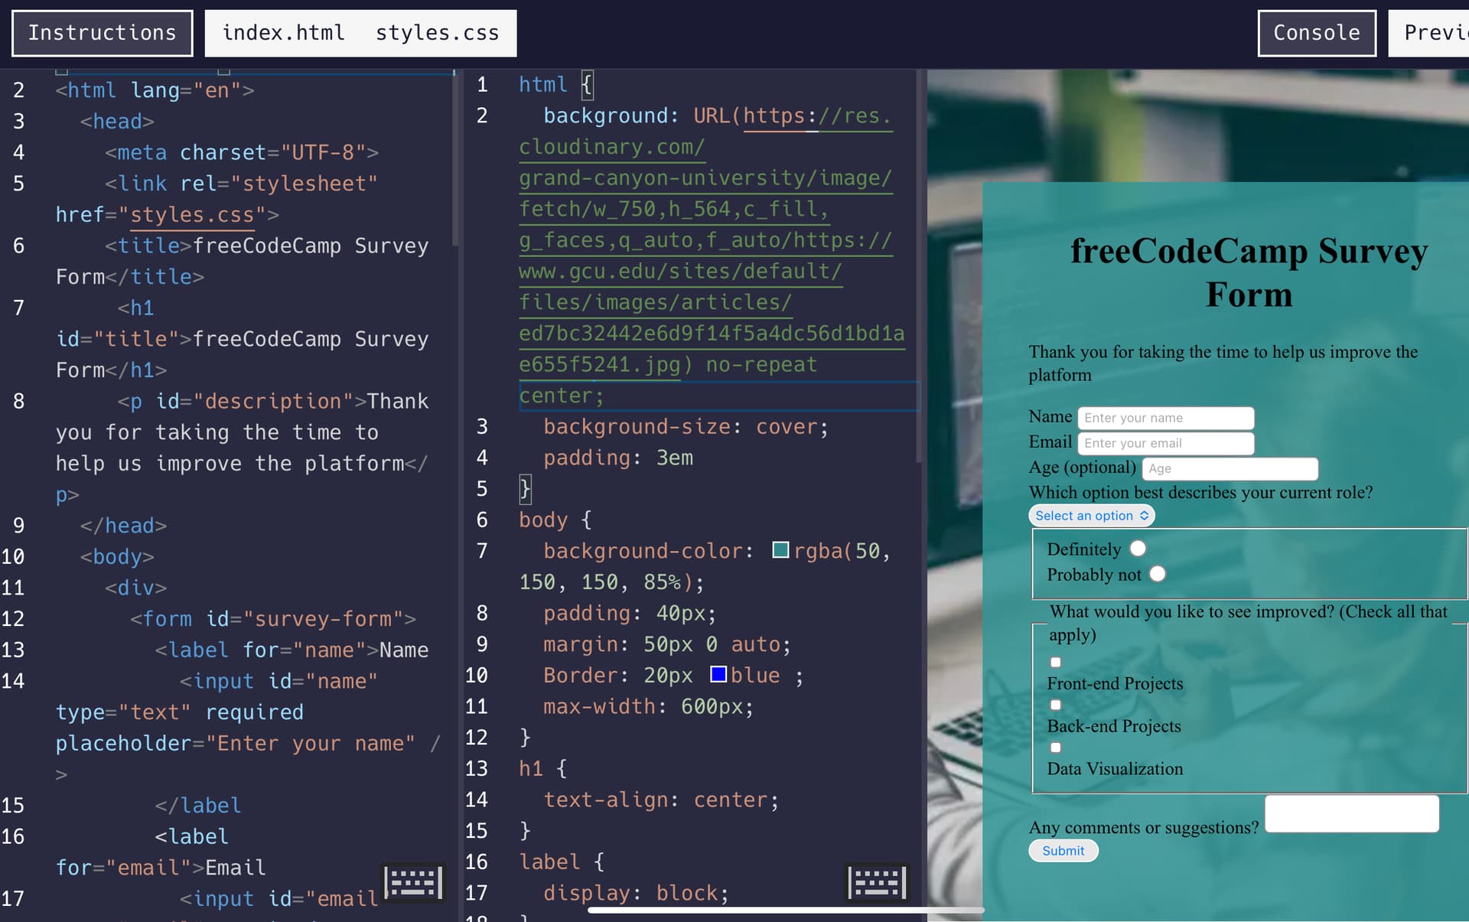Image resolution: width=1469 pixels, height=922 pixels.
Task: Focus the Age input field
Action: point(1230,468)
